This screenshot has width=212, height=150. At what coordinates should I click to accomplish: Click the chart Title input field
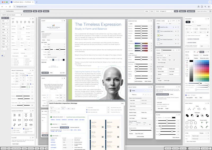pos(56,57)
